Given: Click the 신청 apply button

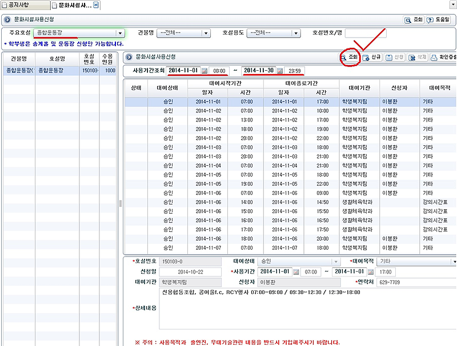Looking at the screenshot, I should [x=395, y=57].
